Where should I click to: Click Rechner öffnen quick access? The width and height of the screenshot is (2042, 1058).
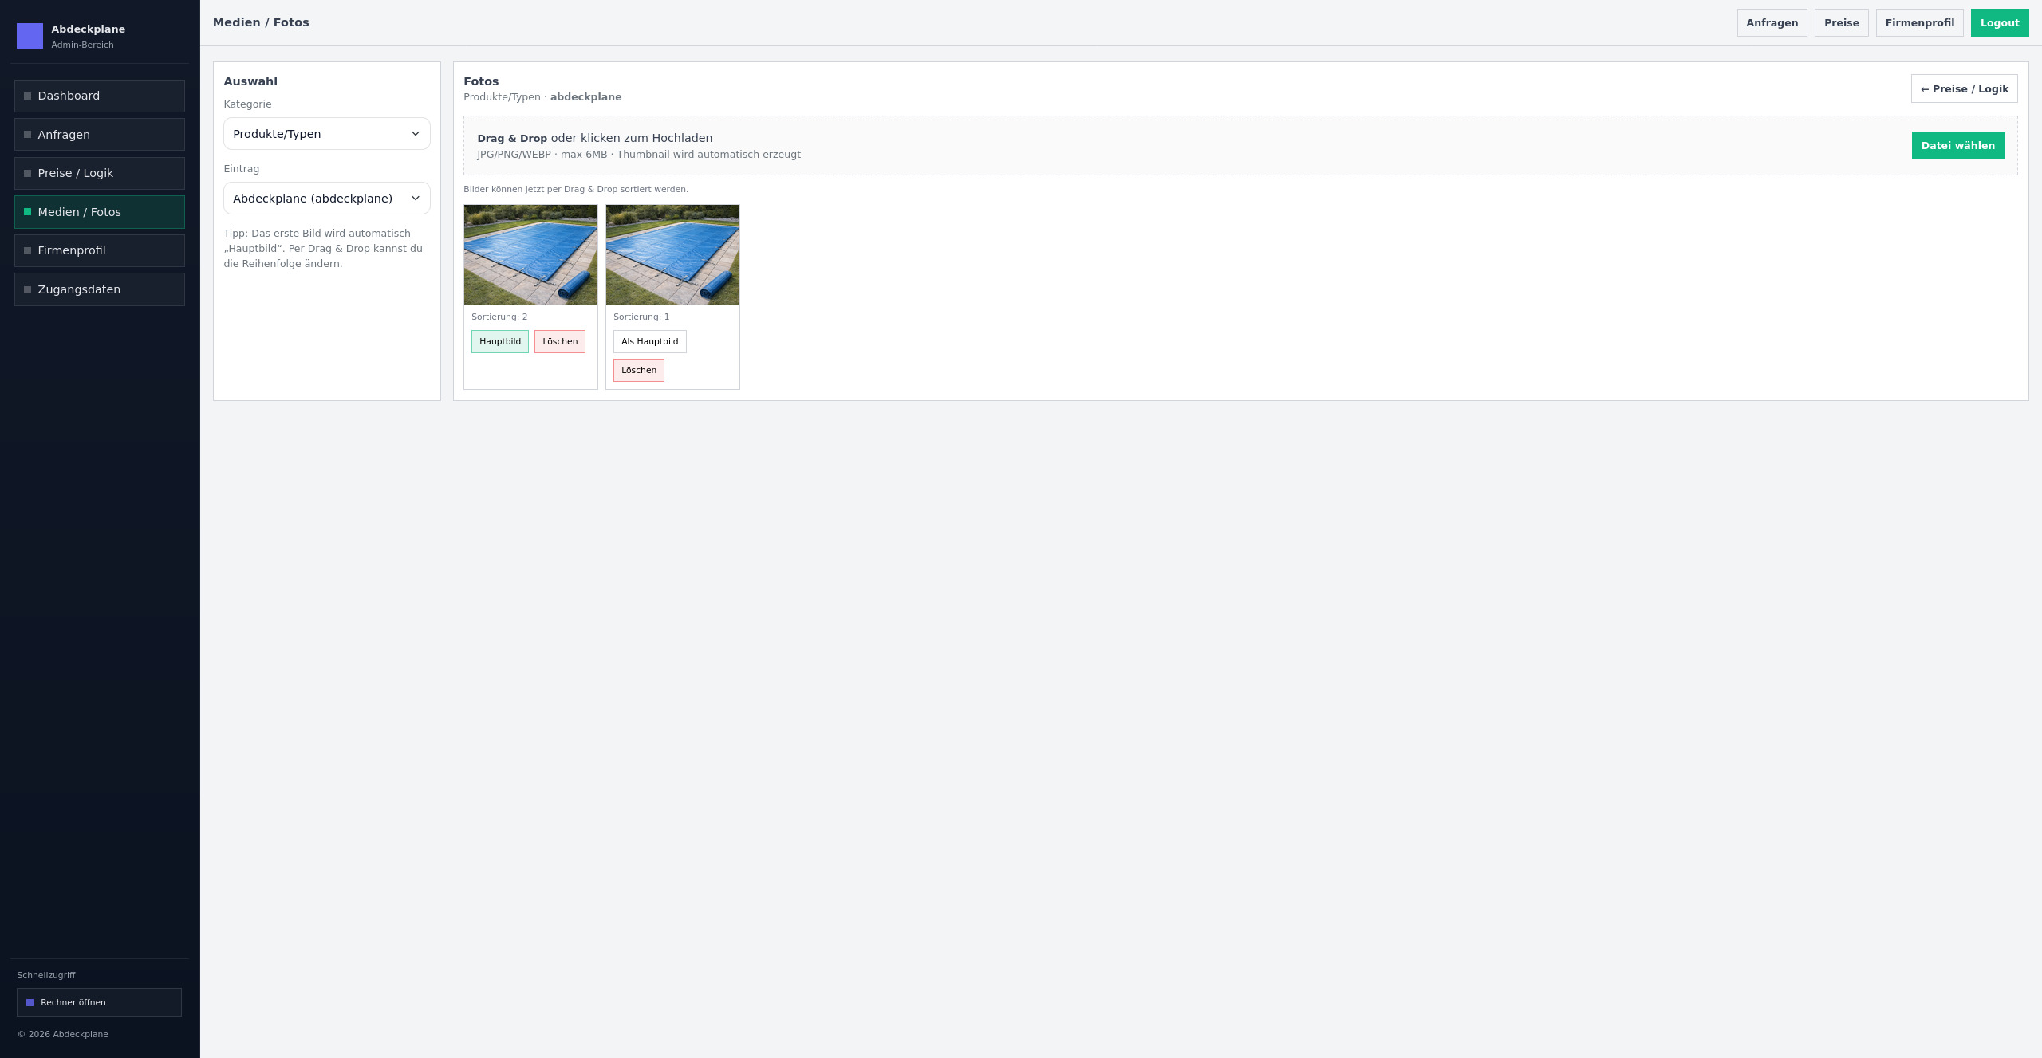tap(99, 1002)
